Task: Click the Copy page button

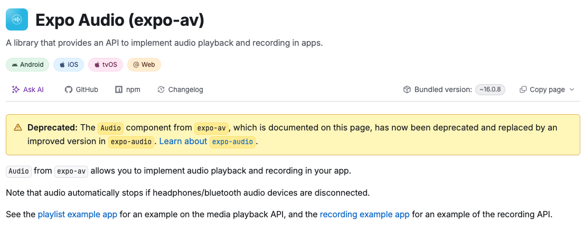Action: click(x=547, y=89)
